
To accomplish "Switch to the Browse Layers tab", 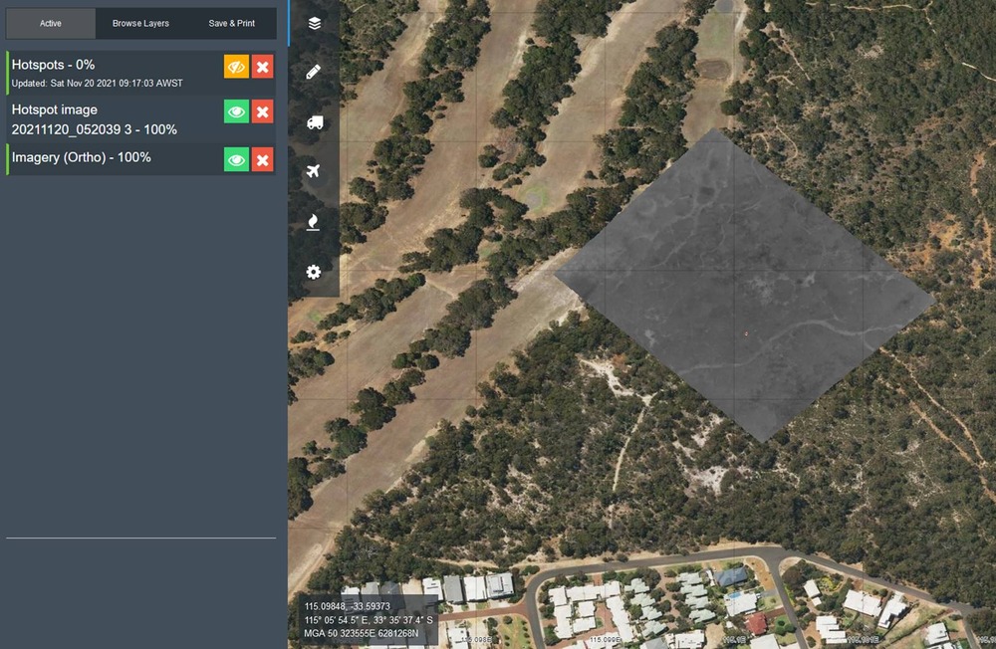I will click(140, 23).
